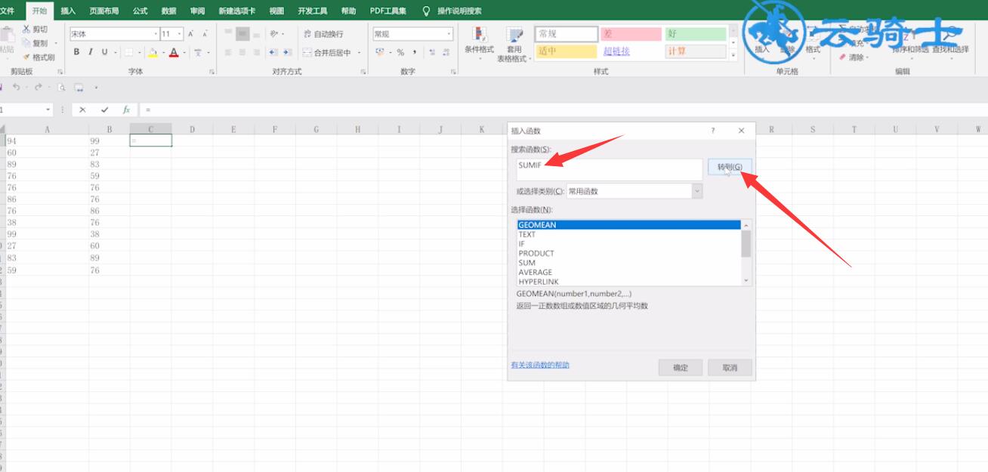
Task: Apply the 好 cell style
Action: pyautogui.click(x=696, y=34)
